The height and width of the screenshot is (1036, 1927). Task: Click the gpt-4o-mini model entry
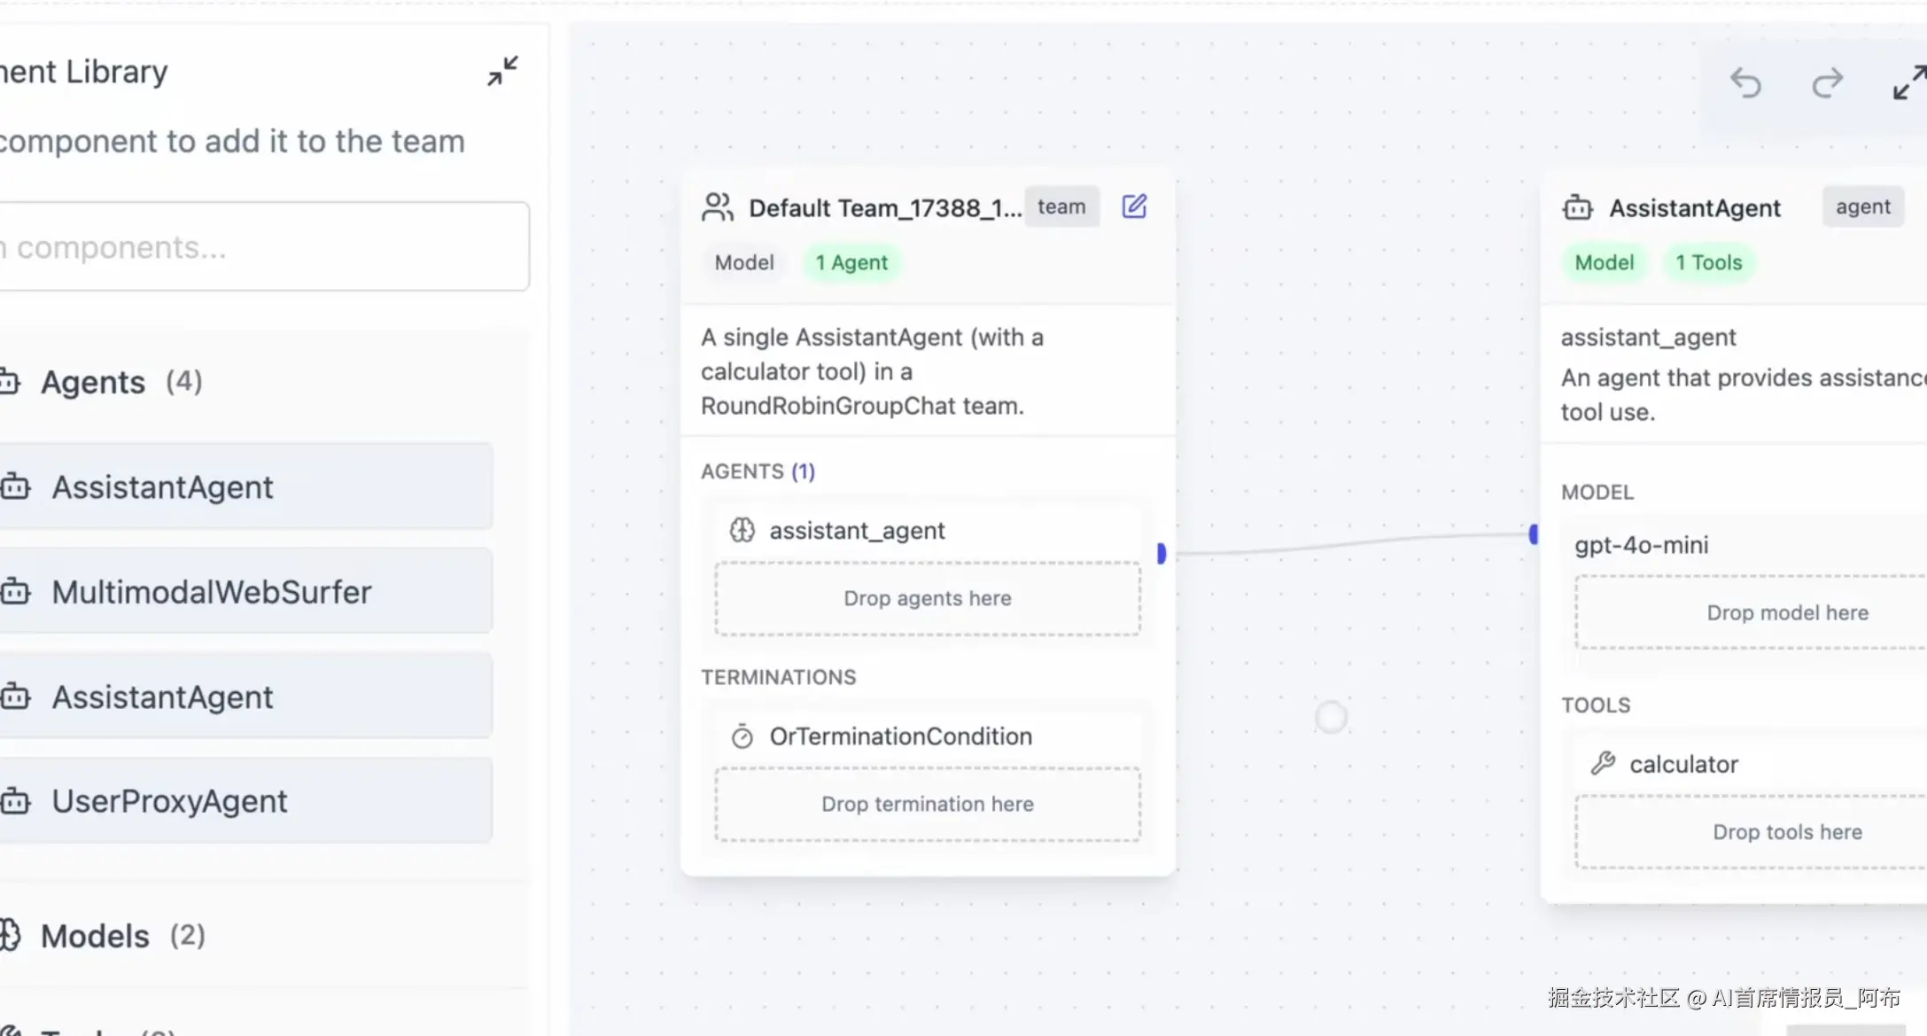click(x=1641, y=545)
